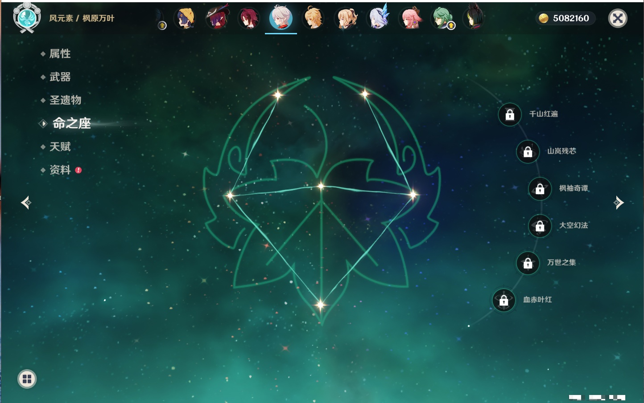The height and width of the screenshot is (403, 644).
Task: Open locked constellation 枫袖奇谭 lock icon
Action: (x=540, y=189)
